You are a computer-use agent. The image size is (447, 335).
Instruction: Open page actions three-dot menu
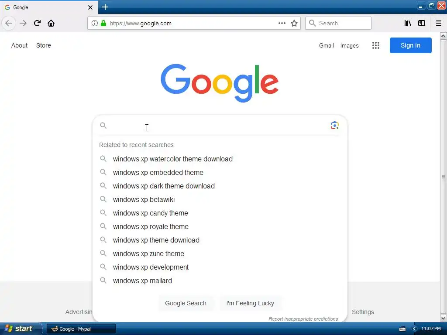point(282,23)
